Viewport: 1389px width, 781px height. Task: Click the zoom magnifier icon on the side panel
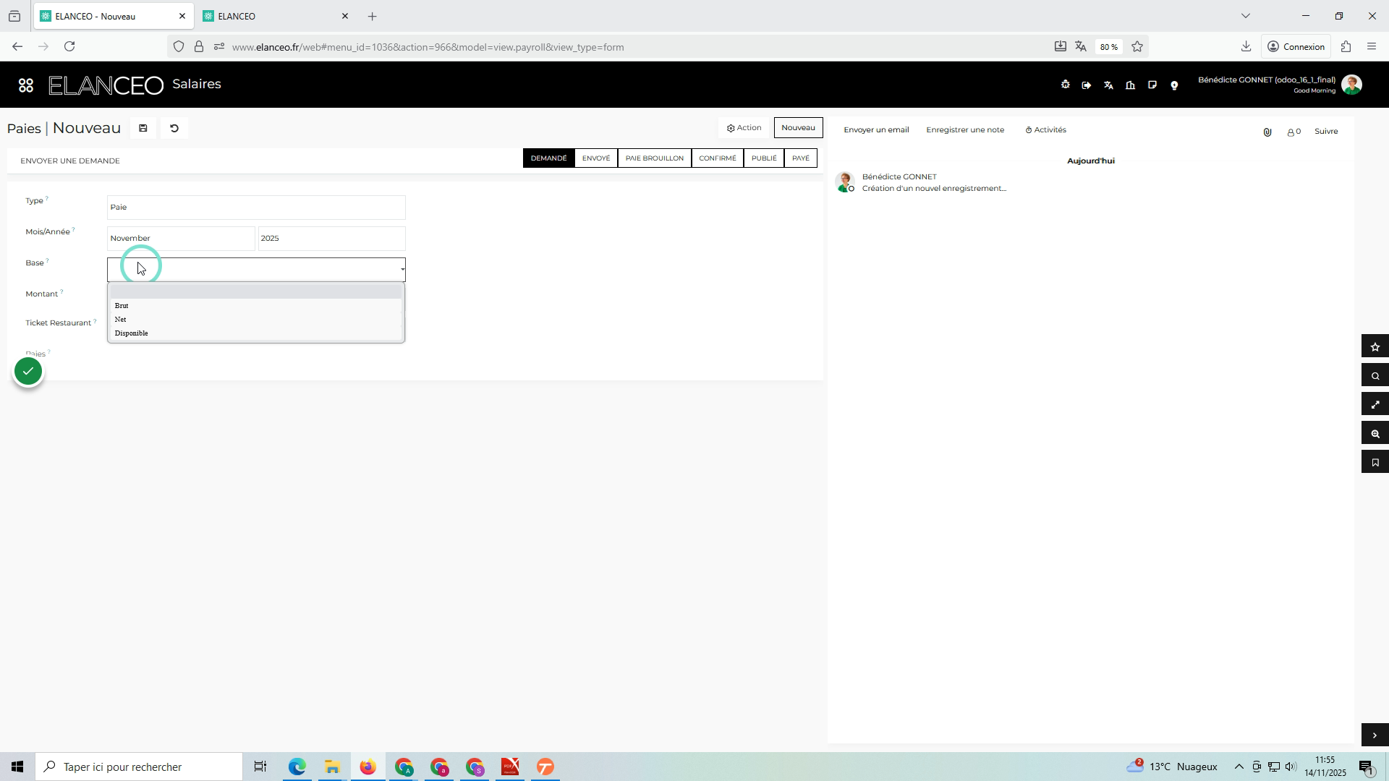click(1375, 434)
